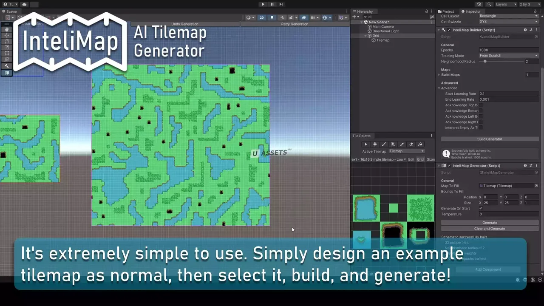Click object picker for Map To Fill

pyautogui.click(x=536, y=186)
